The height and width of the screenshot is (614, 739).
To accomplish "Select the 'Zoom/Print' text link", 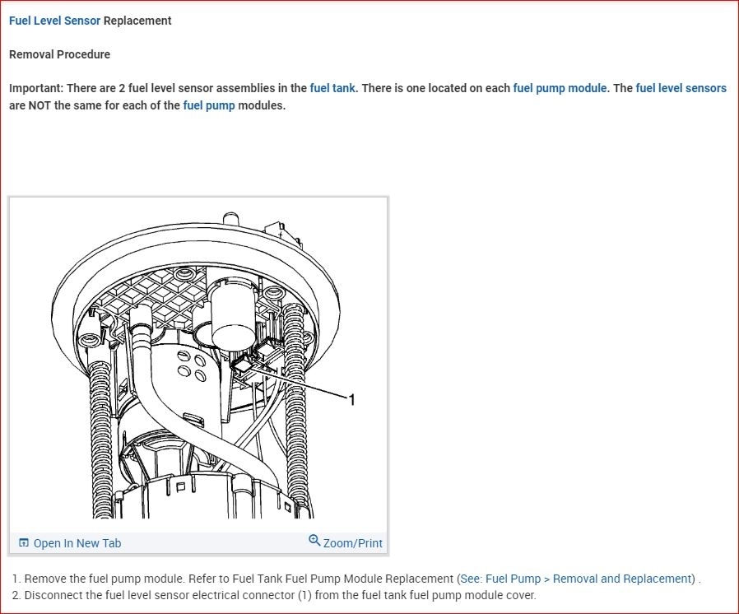I will [352, 543].
